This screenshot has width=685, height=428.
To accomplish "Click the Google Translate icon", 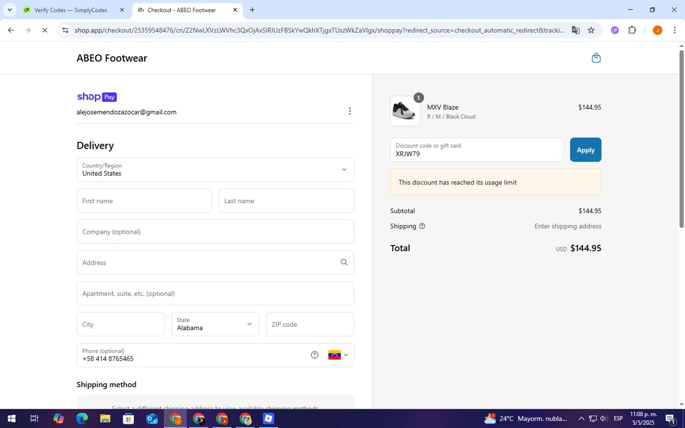I will (575, 31).
